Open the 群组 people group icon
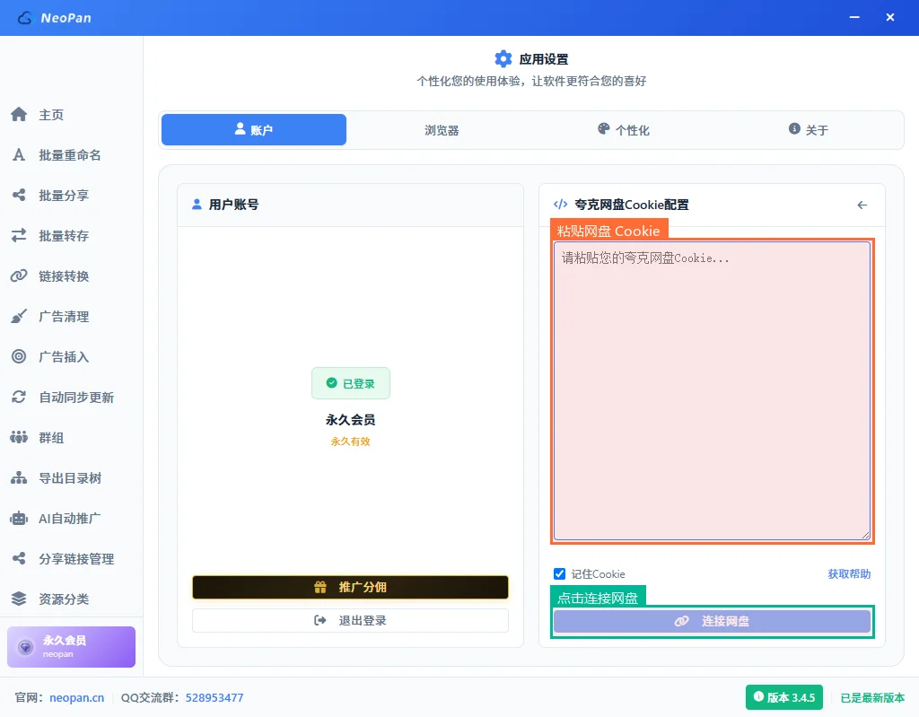Screen dimensions: 919x717 coord(19,437)
